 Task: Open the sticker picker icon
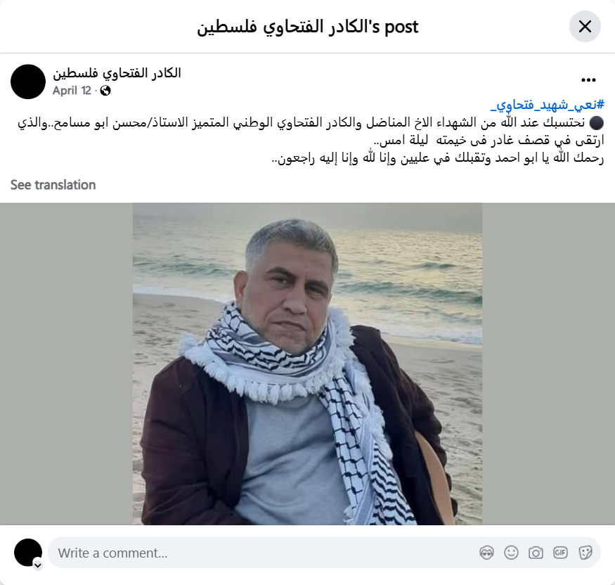(x=585, y=553)
